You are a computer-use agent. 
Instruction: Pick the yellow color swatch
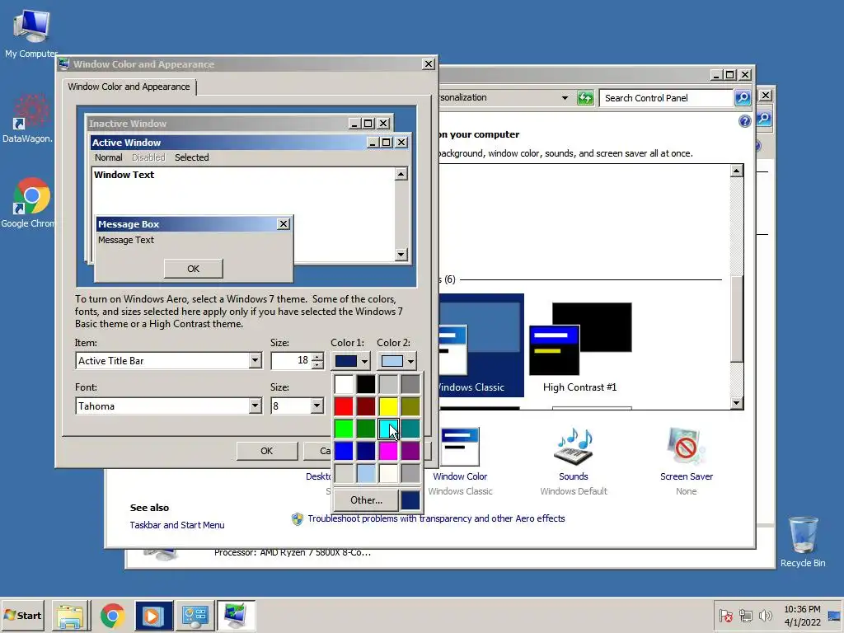[x=388, y=406]
